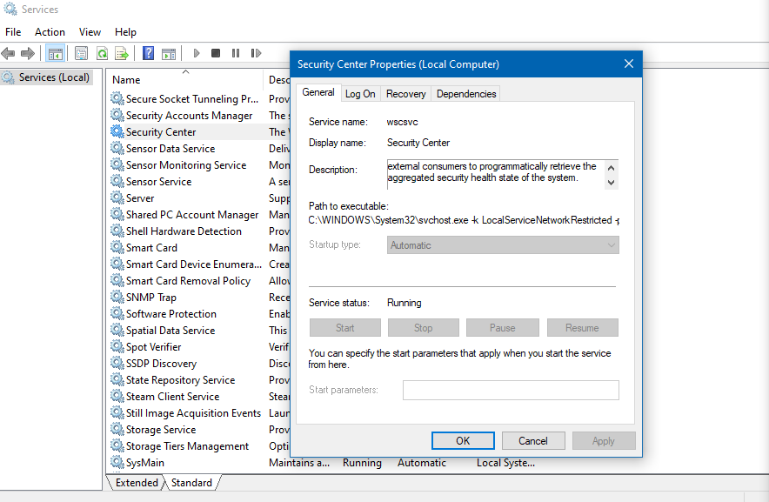Viewport: 769px width, 502px height.
Task: Open the blue Help toolbar icon
Action: (x=148, y=53)
